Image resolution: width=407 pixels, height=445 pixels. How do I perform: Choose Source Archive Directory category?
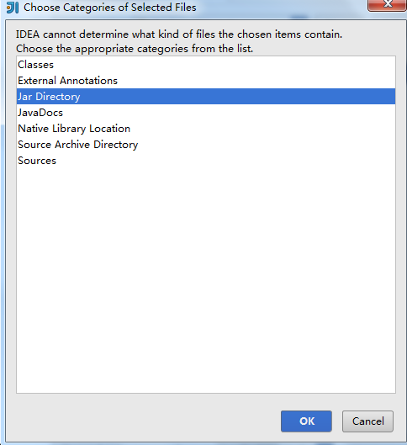tap(206, 145)
